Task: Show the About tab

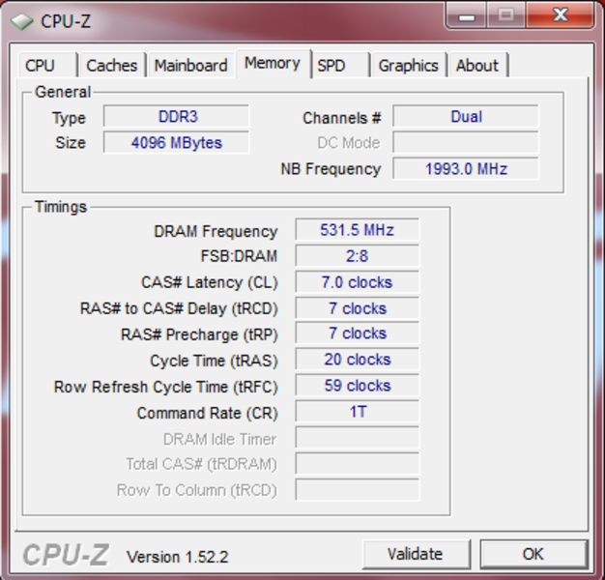Action: (477, 65)
